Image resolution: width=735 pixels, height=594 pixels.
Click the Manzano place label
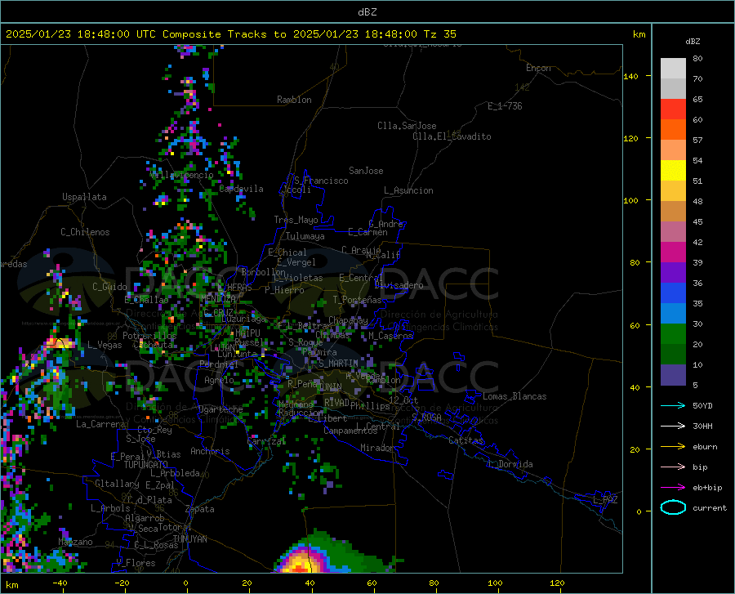pyautogui.click(x=75, y=542)
